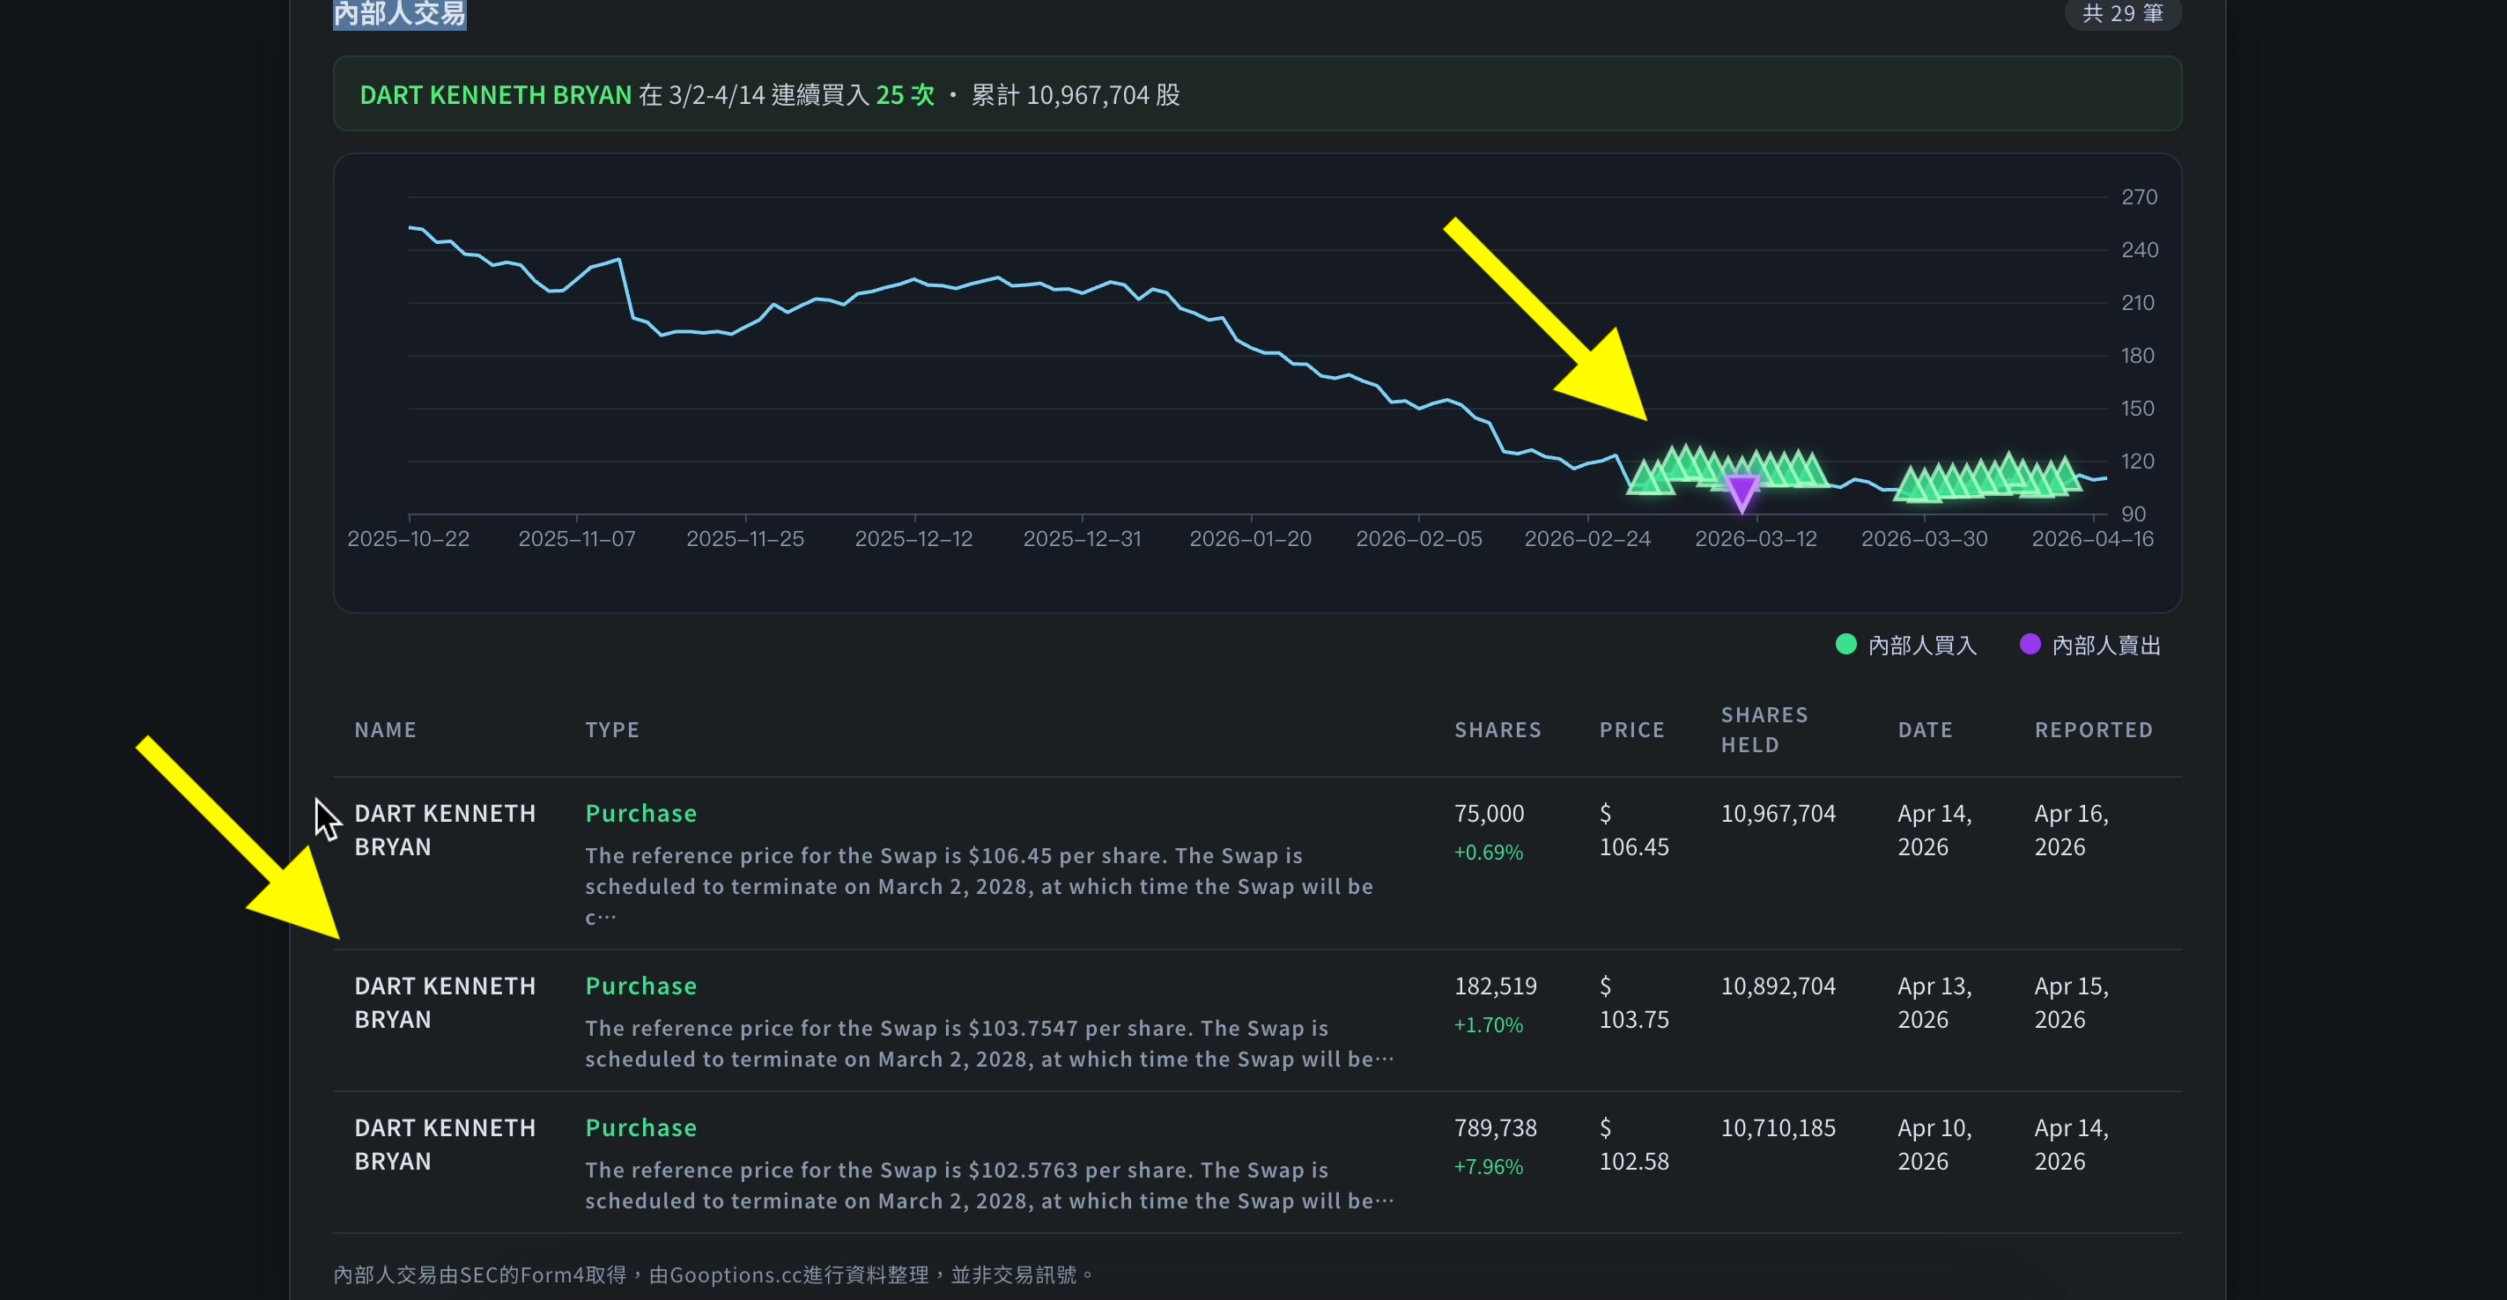Toggle the 內部人賣出 purple legend dot
The image size is (2507, 1300).
click(2030, 644)
